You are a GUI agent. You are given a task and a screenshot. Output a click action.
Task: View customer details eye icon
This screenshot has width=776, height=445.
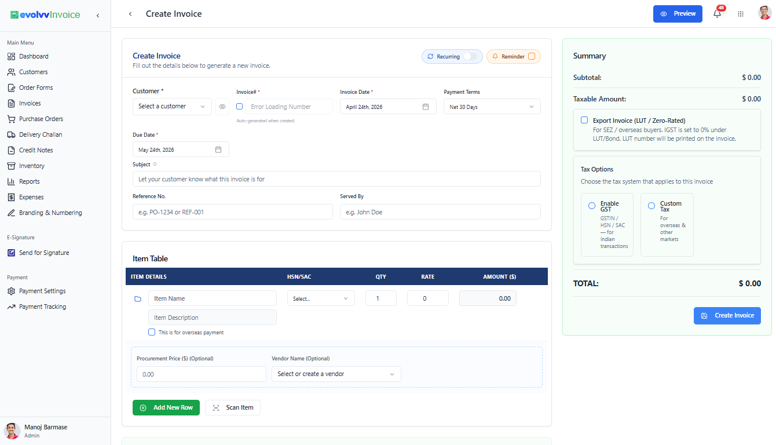(x=222, y=107)
